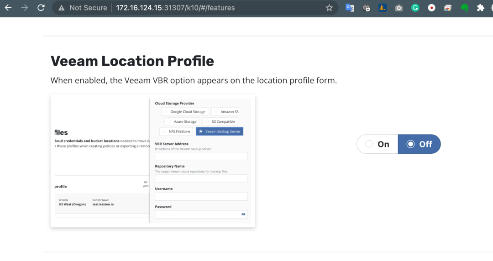Select Amazon S3 in preview image
This screenshot has height=261, width=493.
(226, 112)
